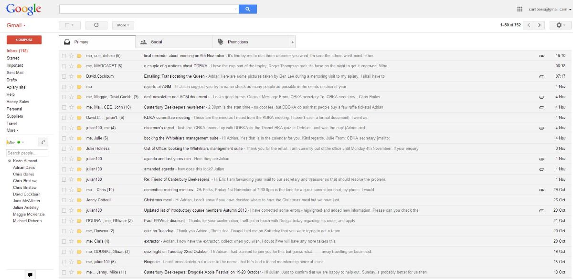Viewport: 573px width, 279px height.
Task: Open the More actions dropdown in toolbar
Action: (x=123, y=25)
